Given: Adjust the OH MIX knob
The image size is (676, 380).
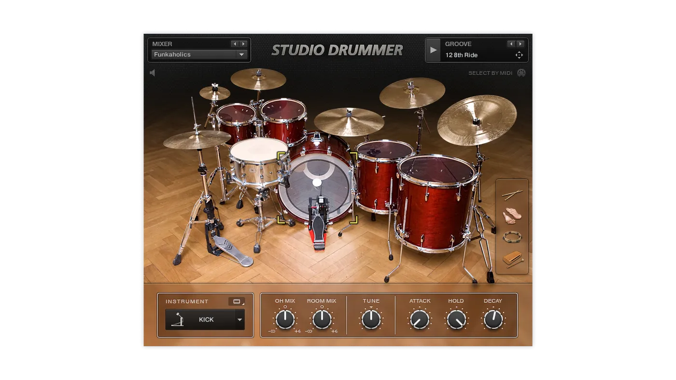Looking at the screenshot, I should click(x=285, y=319).
